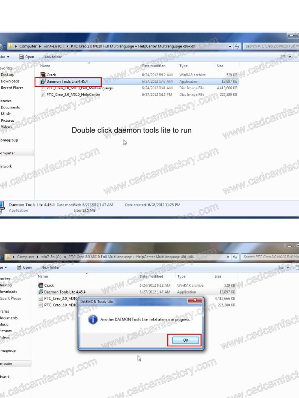Viewport: 299px width, 398px height.
Task: Click Crack archive icon in bottom window
Action: pos(40,285)
